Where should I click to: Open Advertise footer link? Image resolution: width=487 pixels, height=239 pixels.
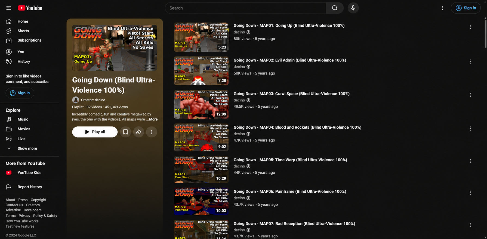point(13,210)
